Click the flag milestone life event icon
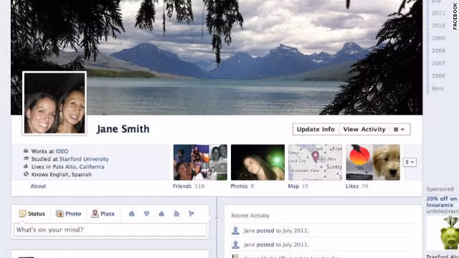Image resolution: width=459 pixels, height=258 pixels. click(x=191, y=214)
